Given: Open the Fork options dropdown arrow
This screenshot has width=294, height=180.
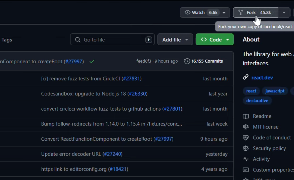Looking at the screenshot, I should 284,12.
